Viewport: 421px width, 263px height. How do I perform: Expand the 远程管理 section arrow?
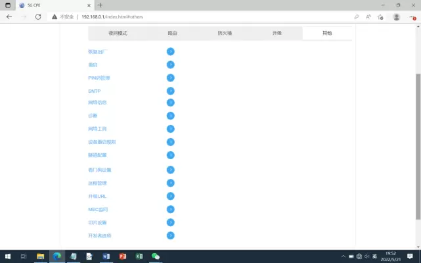(x=170, y=183)
